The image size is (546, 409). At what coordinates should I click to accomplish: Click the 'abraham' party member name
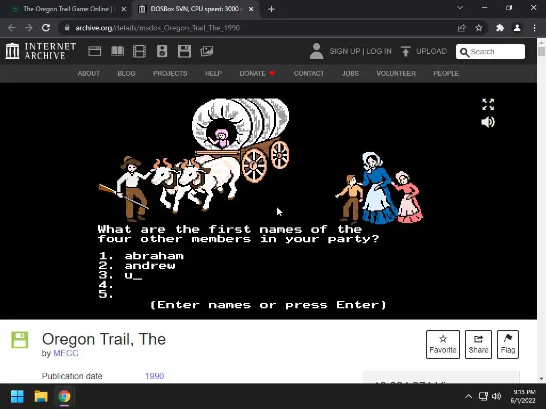click(x=154, y=256)
